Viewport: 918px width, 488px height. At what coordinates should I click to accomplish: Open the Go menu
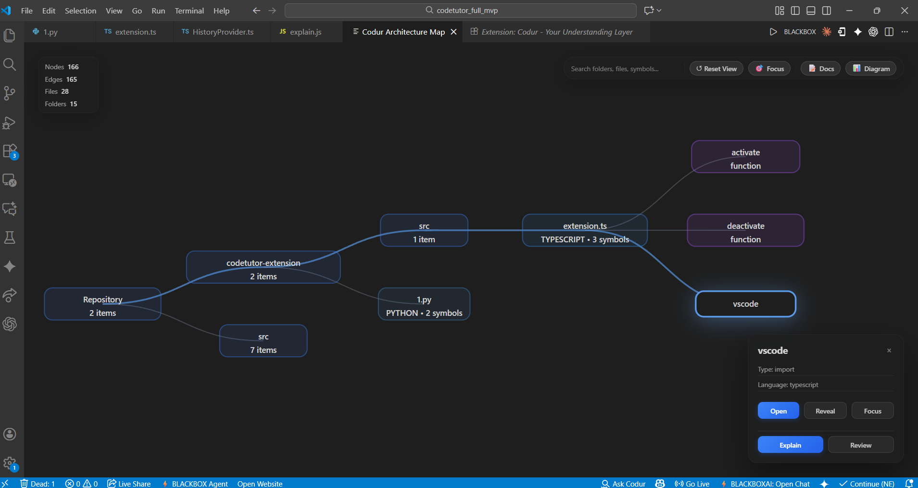(137, 11)
